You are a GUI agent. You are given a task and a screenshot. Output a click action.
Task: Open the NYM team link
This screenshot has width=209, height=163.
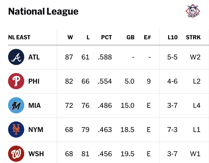tap(36, 130)
